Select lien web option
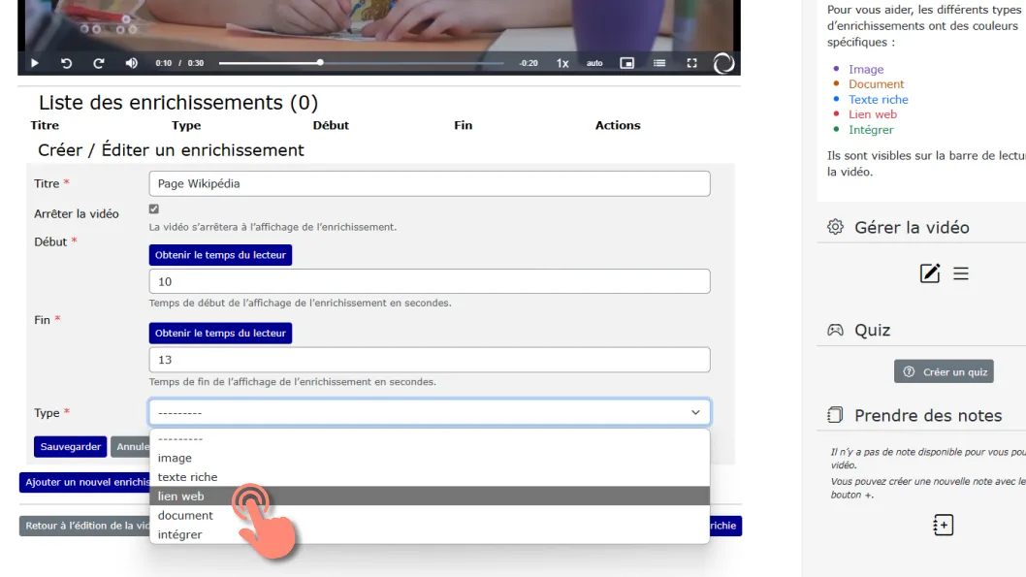 tap(430, 496)
